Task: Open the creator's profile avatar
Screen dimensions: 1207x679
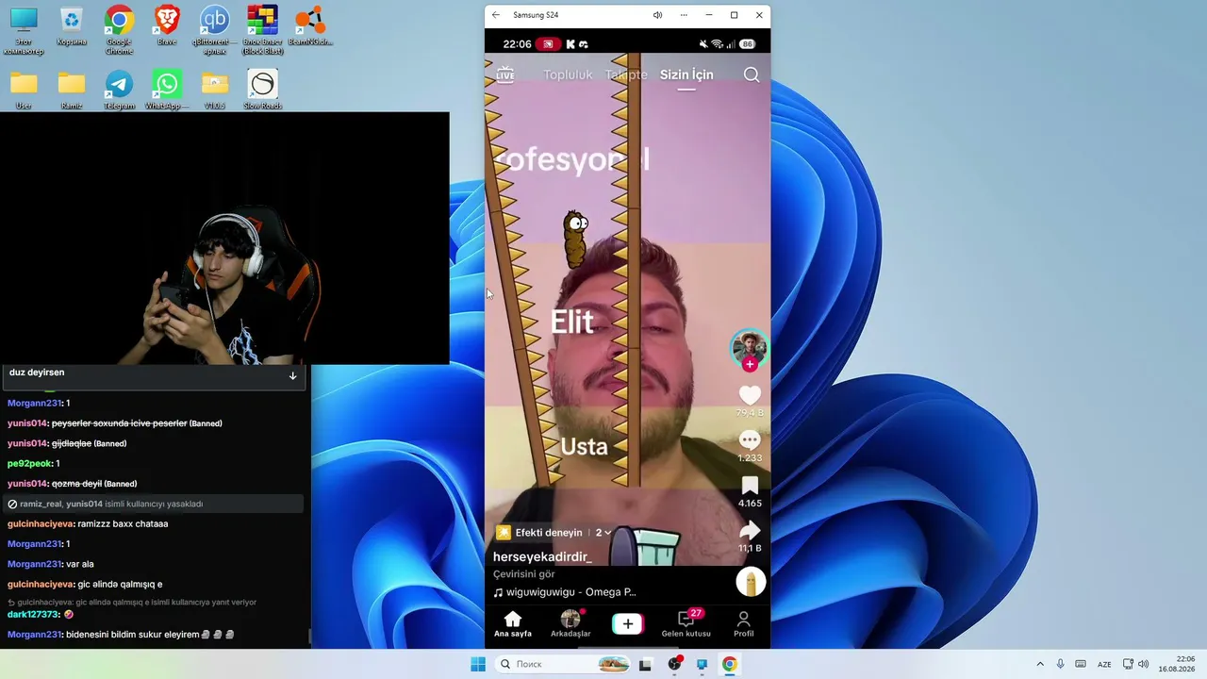Action: pos(750,347)
